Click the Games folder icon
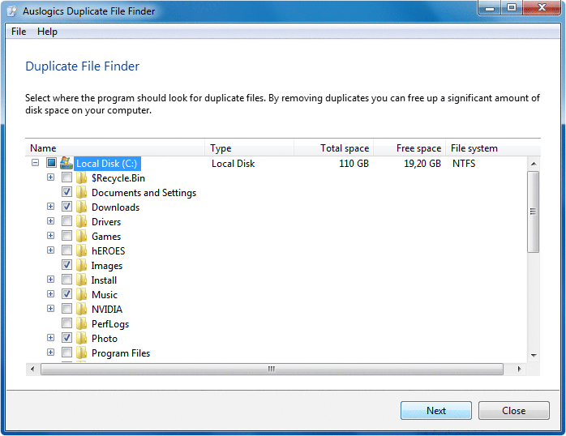Viewport: 566px width, 436px height. click(82, 236)
